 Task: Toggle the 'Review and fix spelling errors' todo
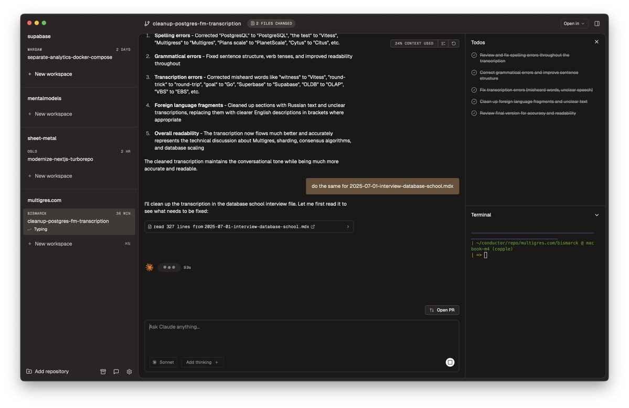474,55
